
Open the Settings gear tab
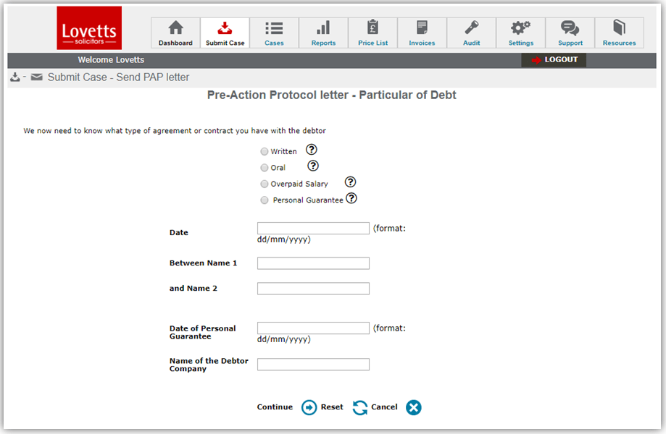coord(520,33)
